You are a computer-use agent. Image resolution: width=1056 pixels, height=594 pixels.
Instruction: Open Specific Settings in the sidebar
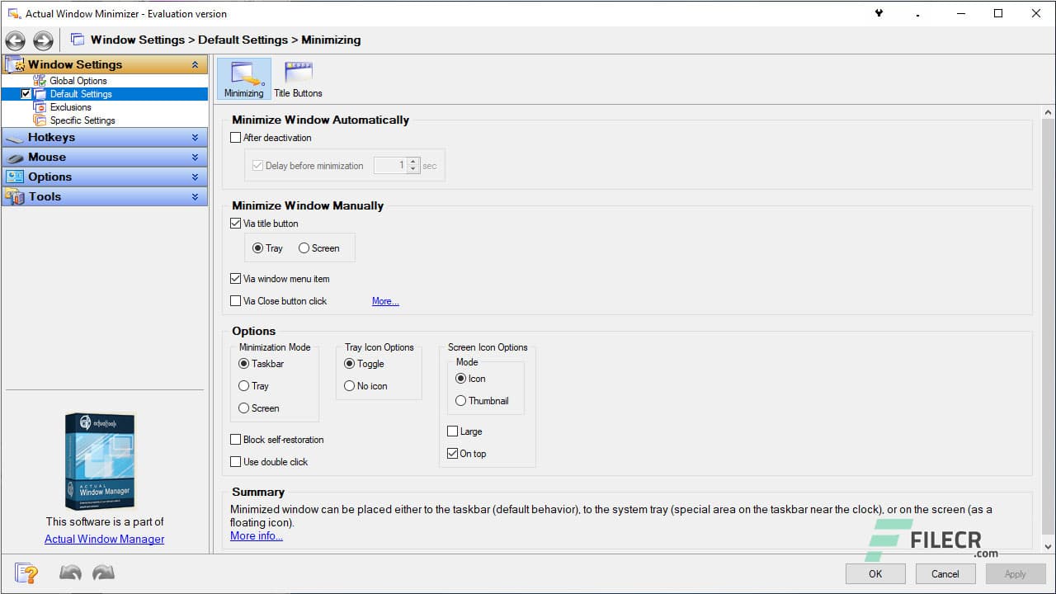pyautogui.click(x=81, y=120)
